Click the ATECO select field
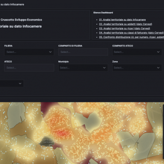The image size is (164, 164). (29, 68)
